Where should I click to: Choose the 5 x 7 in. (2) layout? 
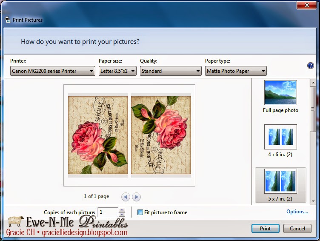pos(280,182)
